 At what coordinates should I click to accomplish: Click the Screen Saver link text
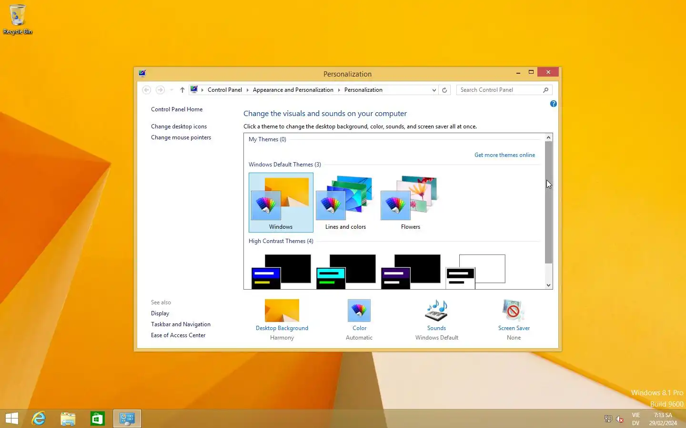point(514,328)
